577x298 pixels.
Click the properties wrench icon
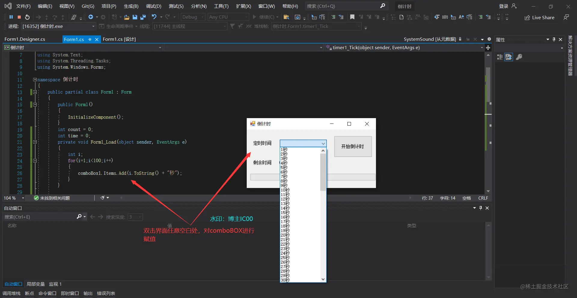pos(519,57)
